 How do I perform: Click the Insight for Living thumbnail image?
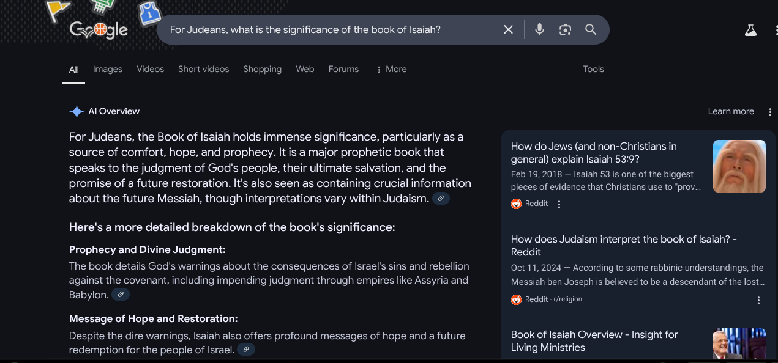point(739,343)
